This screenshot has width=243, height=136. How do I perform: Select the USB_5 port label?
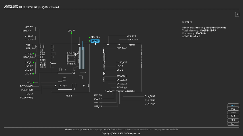tap(29, 48)
